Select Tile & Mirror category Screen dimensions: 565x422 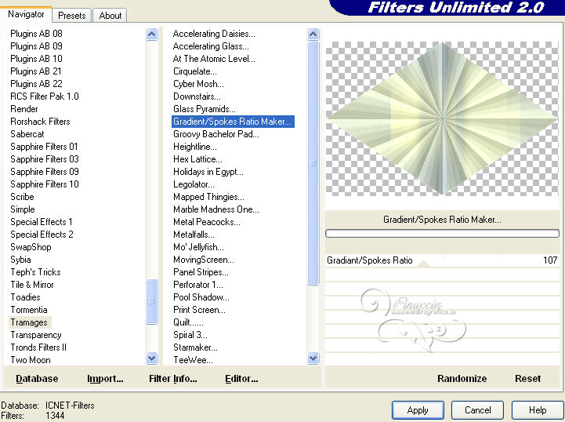tap(32, 285)
